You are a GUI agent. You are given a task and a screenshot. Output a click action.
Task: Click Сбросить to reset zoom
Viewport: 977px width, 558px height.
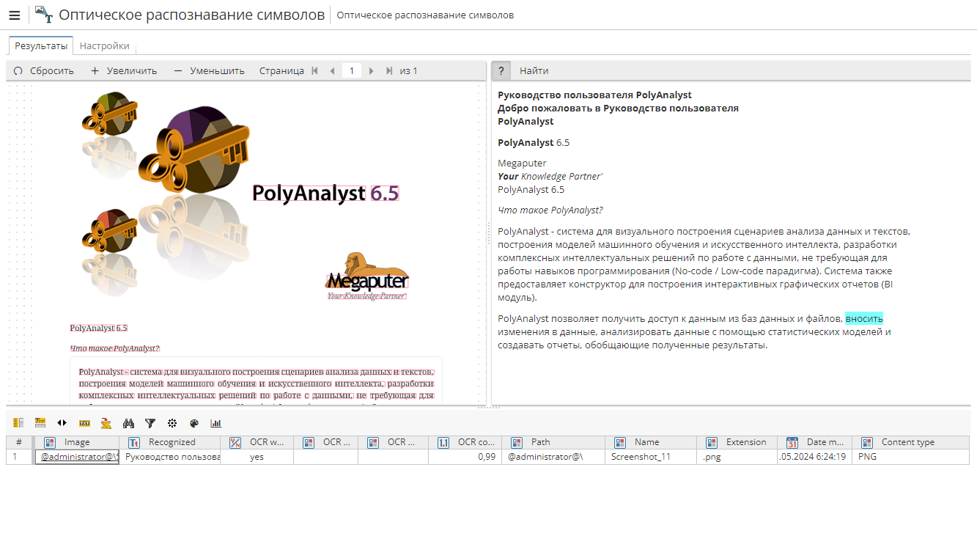click(x=44, y=71)
